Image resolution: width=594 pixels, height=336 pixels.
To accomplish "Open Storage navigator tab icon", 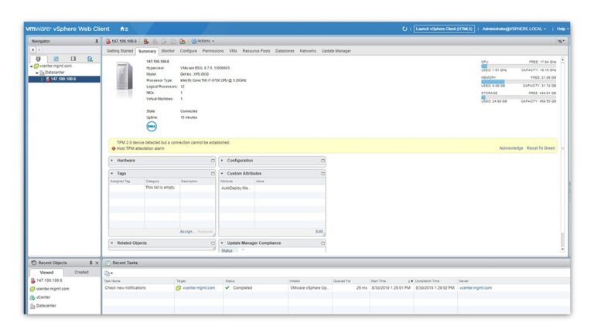I will coord(73,59).
